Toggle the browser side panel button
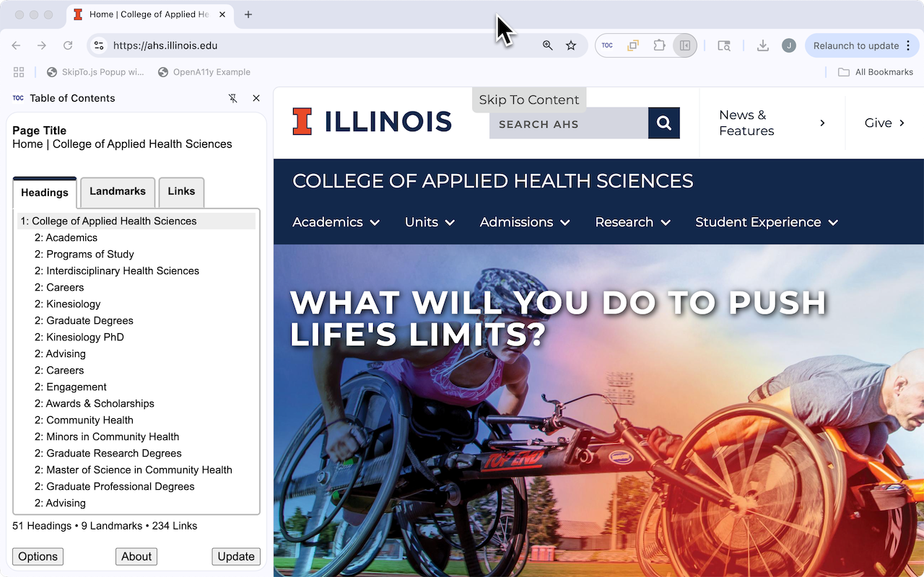The image size is (924, 577). coord(684,45)
